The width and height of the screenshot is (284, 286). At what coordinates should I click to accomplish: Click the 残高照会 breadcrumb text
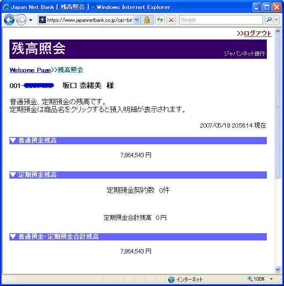[70, 70]
